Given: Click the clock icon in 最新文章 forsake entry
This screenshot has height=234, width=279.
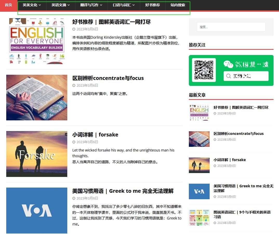Looking at the screenshot, I should point(215,166).
